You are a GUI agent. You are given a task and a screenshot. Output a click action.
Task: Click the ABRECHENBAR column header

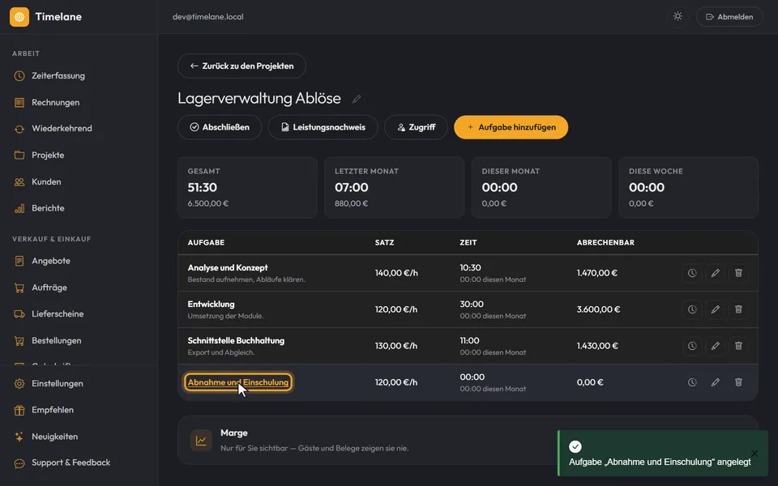(605, 242)
